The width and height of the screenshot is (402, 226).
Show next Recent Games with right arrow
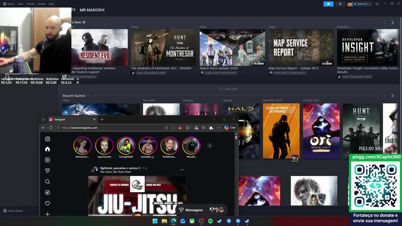(x=392, y=96)
